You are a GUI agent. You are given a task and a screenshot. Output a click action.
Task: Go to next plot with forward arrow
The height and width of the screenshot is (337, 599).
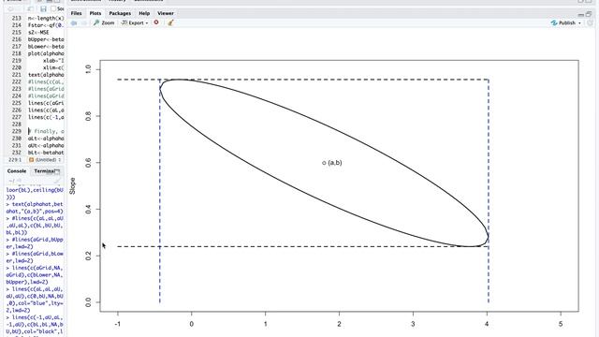click(83, 22)
